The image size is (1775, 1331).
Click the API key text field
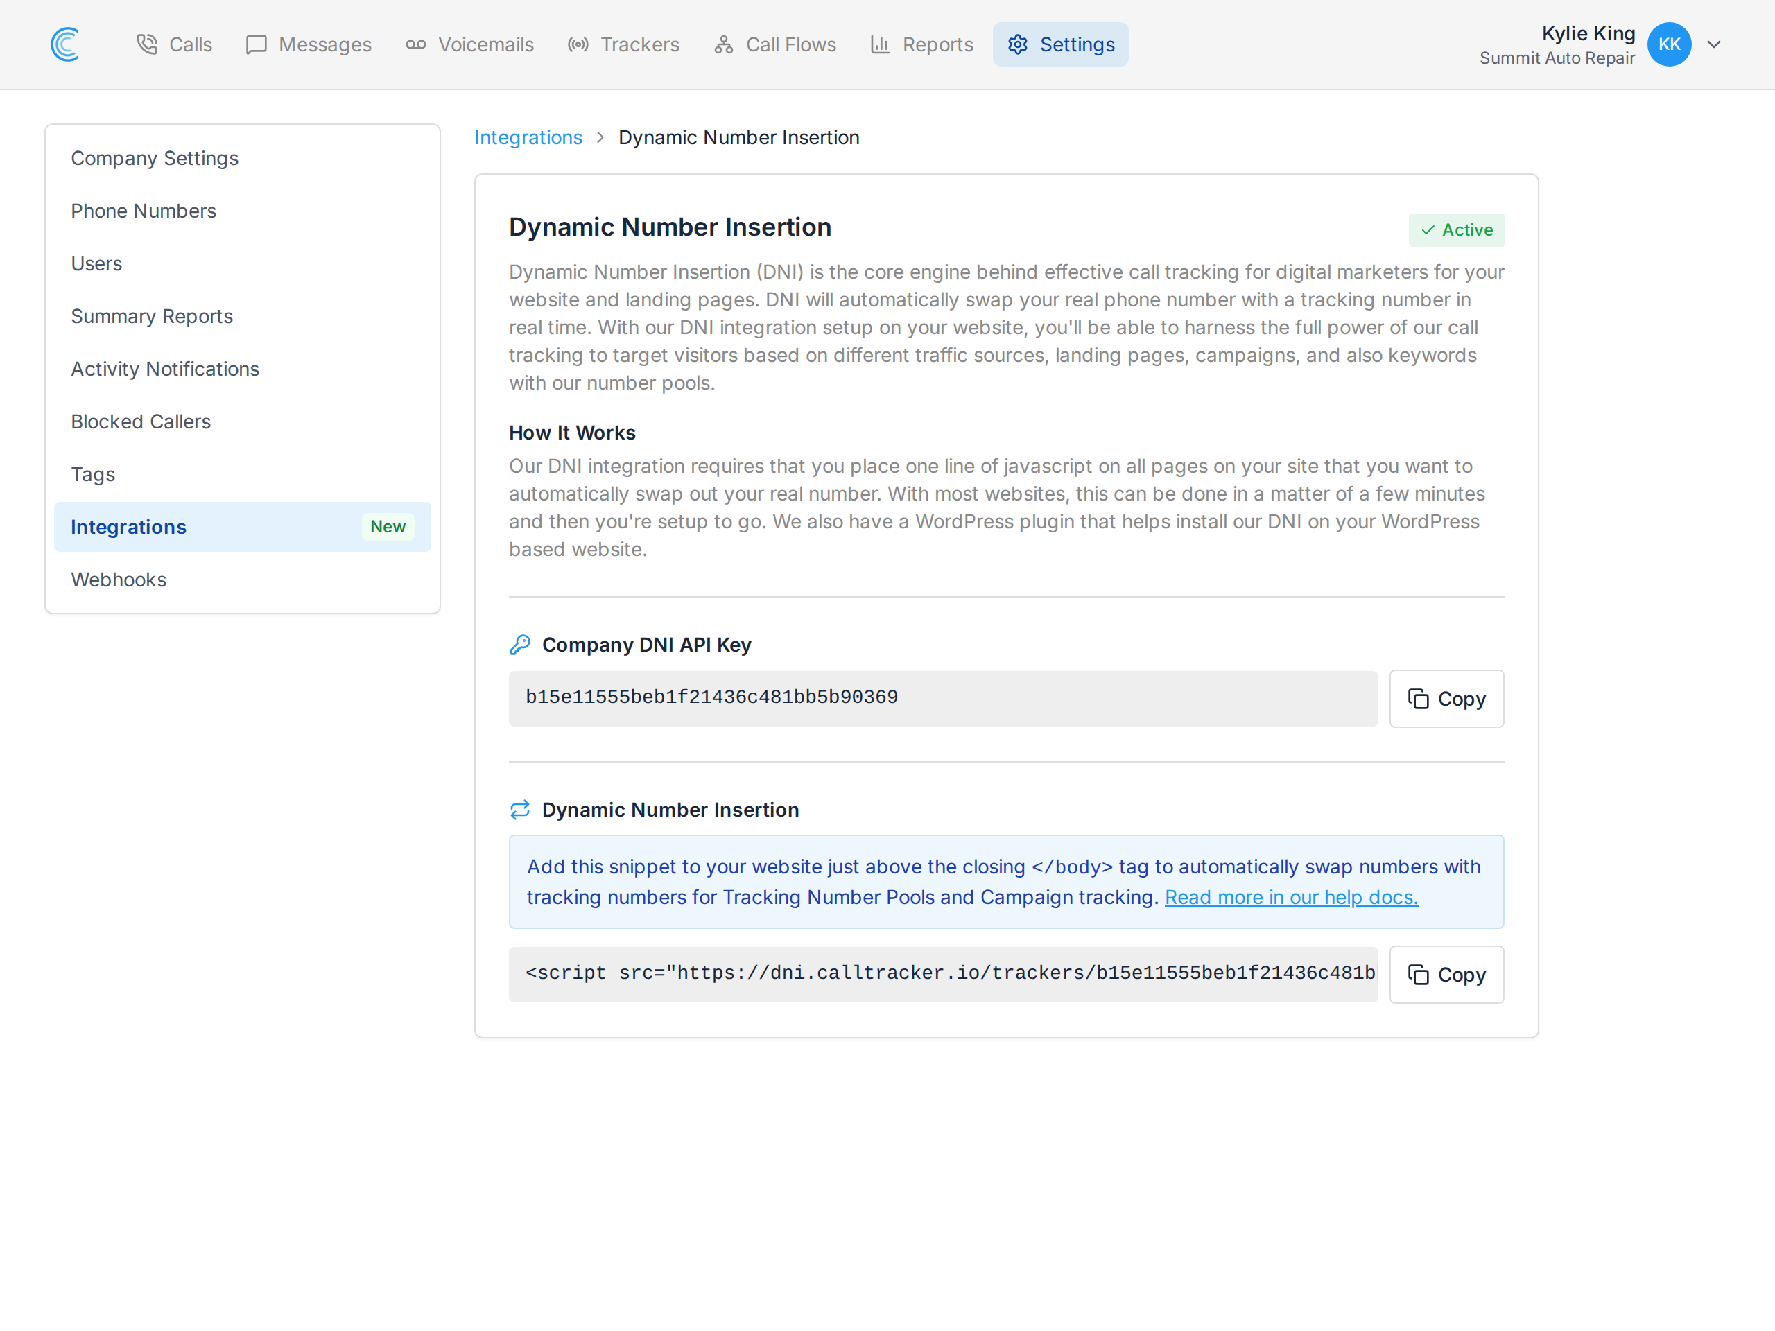943,699
